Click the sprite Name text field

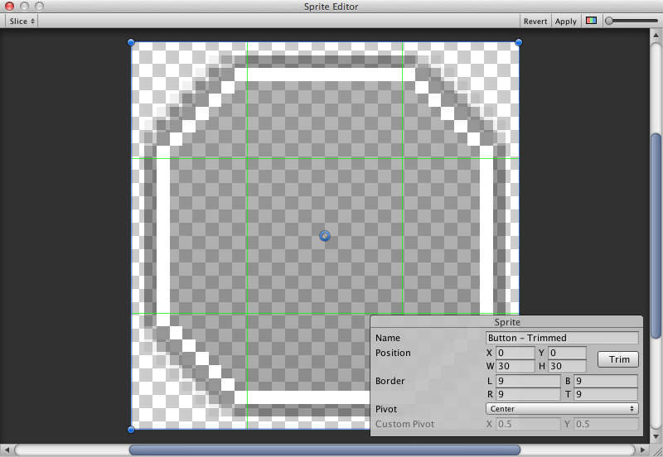click(x=561, y=338)
